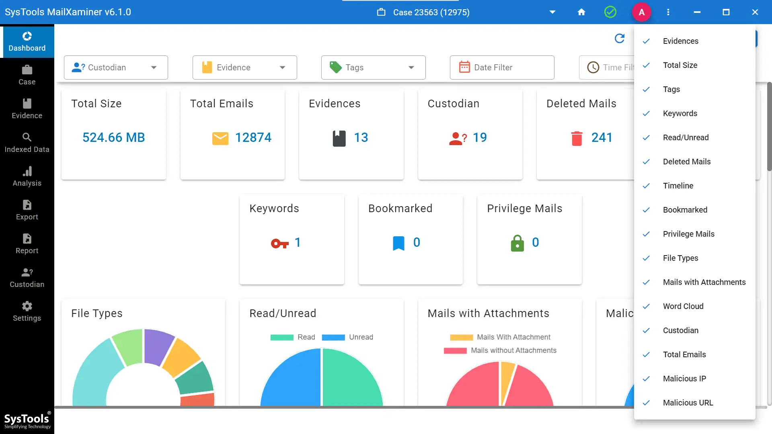The height and width of the screenshot is (434, 772).
Task: Click the 241 deleted mails count
Action: pyautogui.click(x=602, y=137)
